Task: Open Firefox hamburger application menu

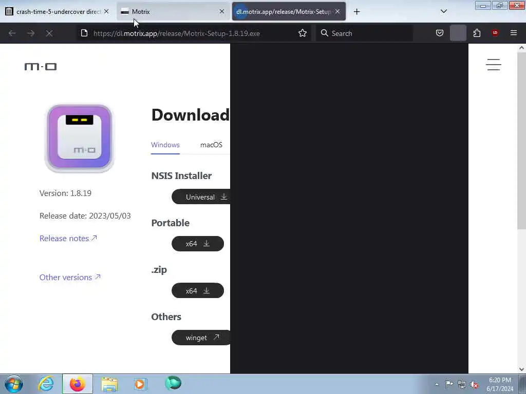Action: pyautogui.click(x=513, y=33)
